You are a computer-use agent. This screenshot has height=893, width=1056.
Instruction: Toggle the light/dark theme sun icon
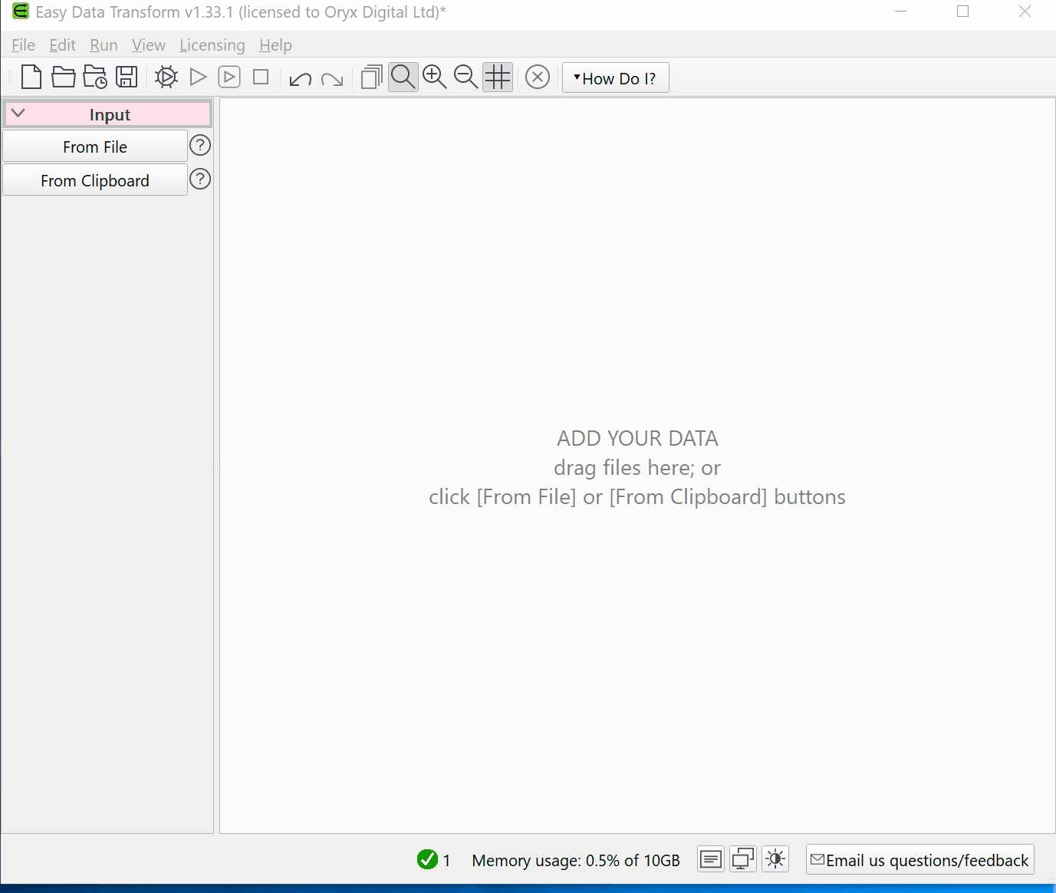pos(775,859)
